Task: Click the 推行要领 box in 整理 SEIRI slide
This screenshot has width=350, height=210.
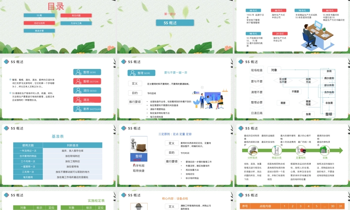Action: coord(135,102)
